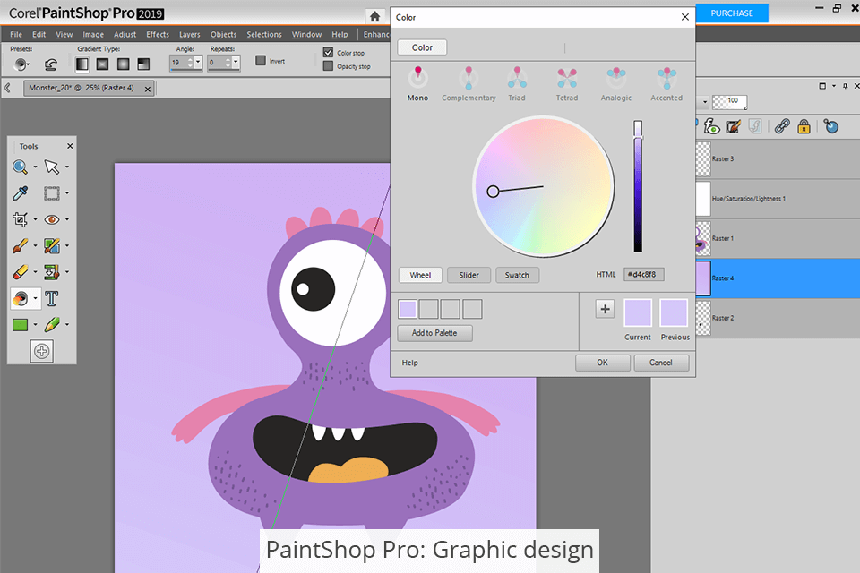Click the plus add swatch button
The image size is (860, 573).
pos(605,309)
